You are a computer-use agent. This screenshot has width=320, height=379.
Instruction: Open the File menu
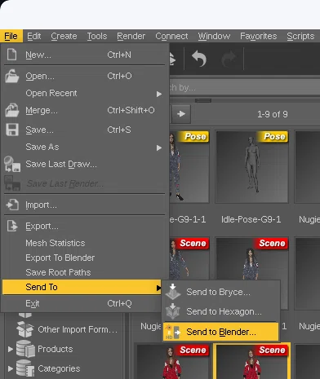[x=11, y=36]
